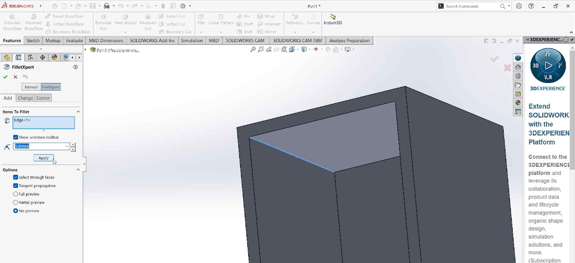
Task: Open the Search Commands dropdown arrow
Action: tap(509, 6)
